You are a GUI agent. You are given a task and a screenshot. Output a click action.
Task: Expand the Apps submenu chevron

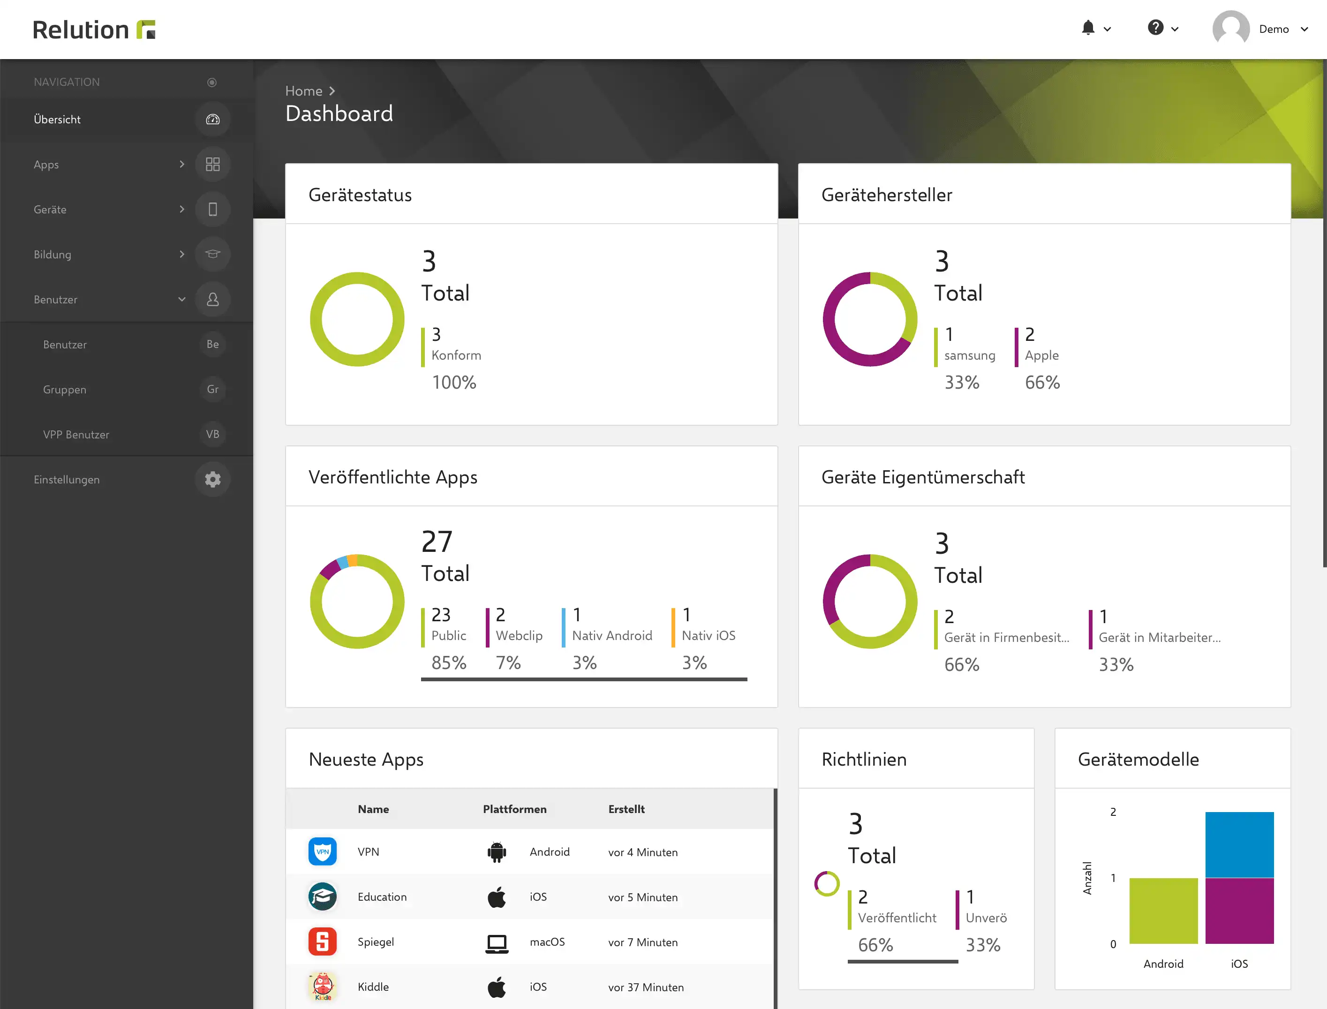pyautogui.click(x=182, y=164)
